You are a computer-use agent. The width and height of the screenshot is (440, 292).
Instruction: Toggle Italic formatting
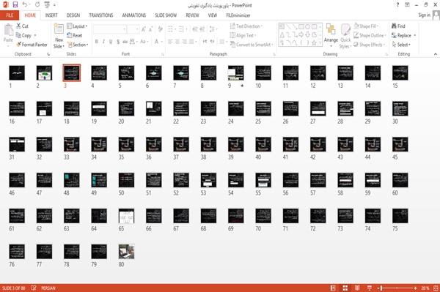click(103, 42)
